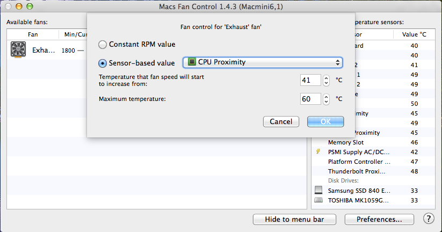442x232 pixels.
Task: Open the CPU Proximity sensor dropdown
Action: pos(263,62)
